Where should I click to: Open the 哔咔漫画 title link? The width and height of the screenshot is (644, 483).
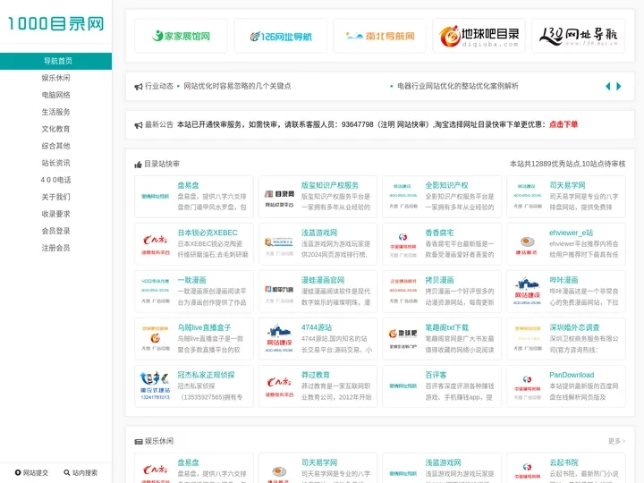(x=563, y=280)
